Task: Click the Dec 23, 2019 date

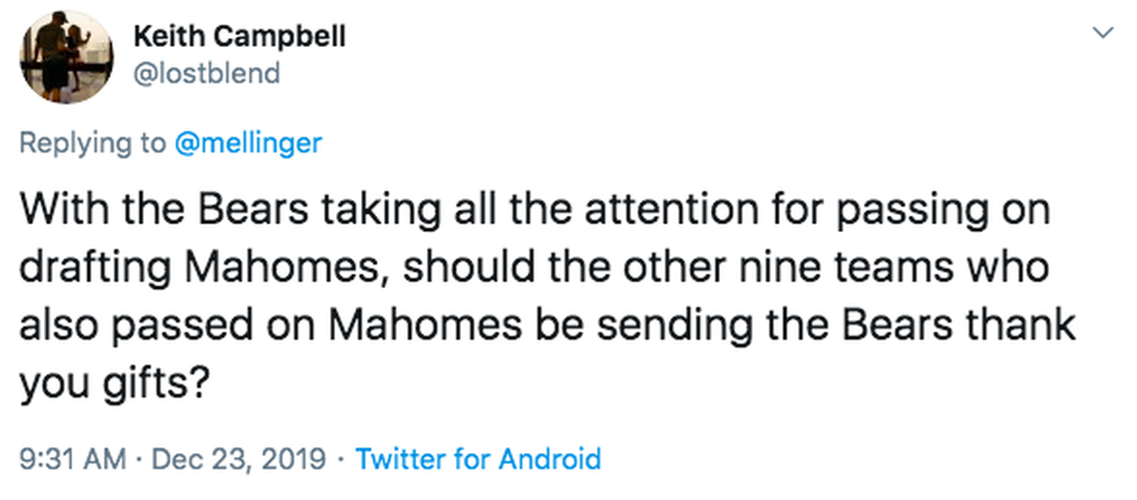Action: click(239, 459)
